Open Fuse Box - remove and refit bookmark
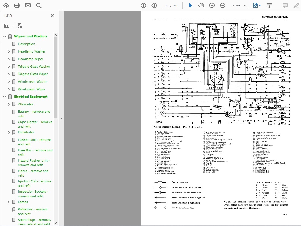 35,152
